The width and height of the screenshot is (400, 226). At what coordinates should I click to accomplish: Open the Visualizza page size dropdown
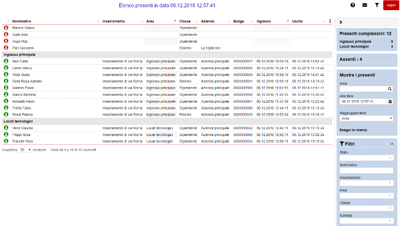25,150
